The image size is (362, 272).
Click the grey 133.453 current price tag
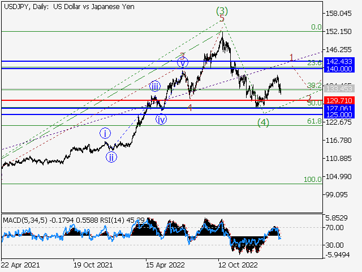(x=339, y=88)
